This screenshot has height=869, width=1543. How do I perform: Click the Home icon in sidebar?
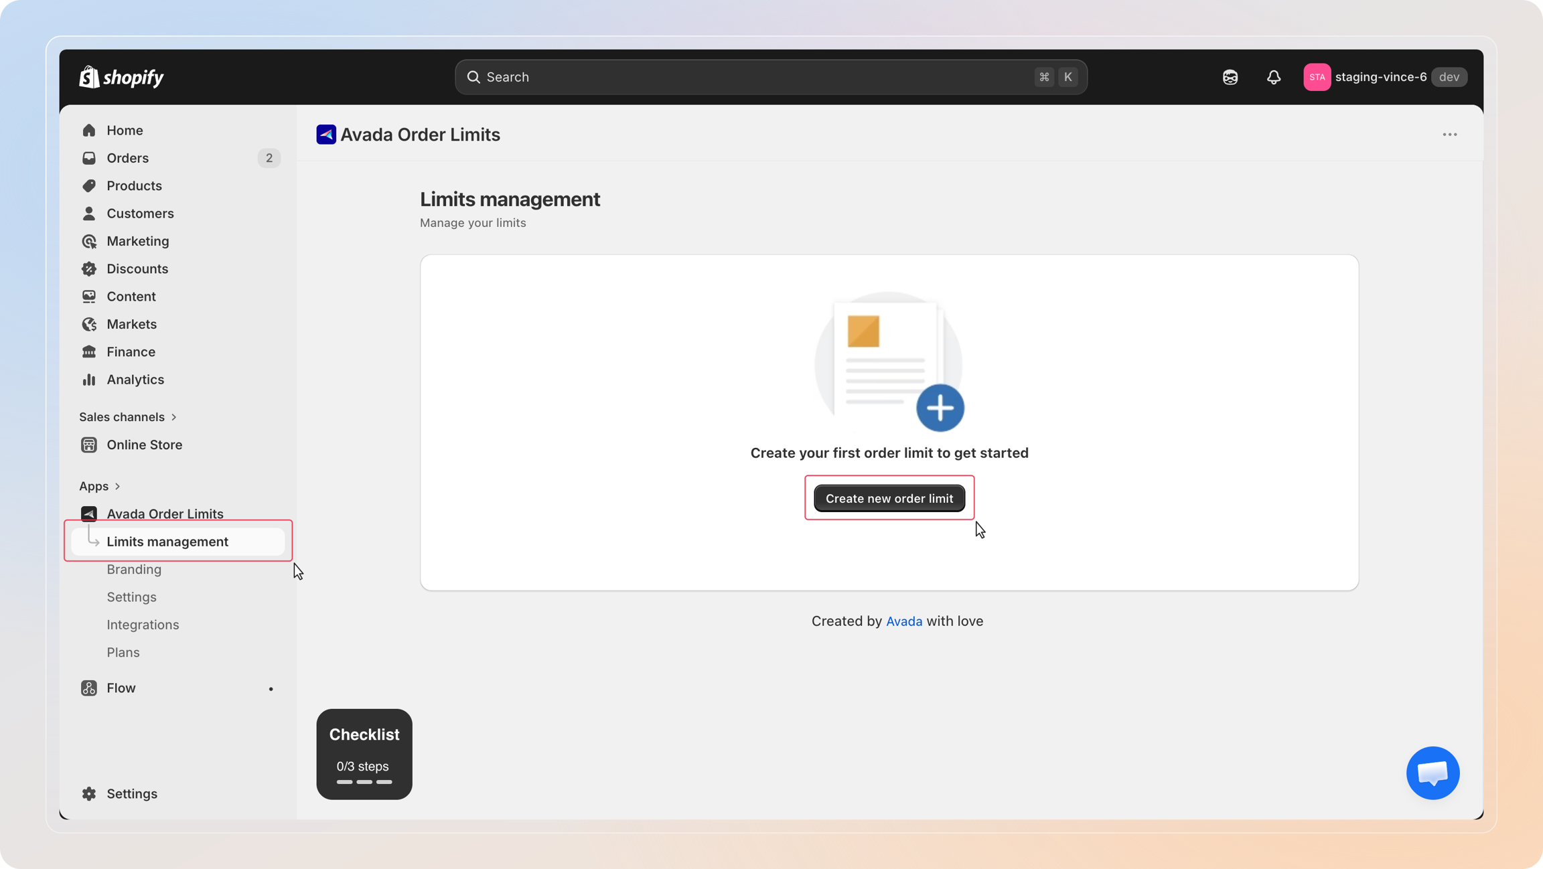[x=89, y=130]
